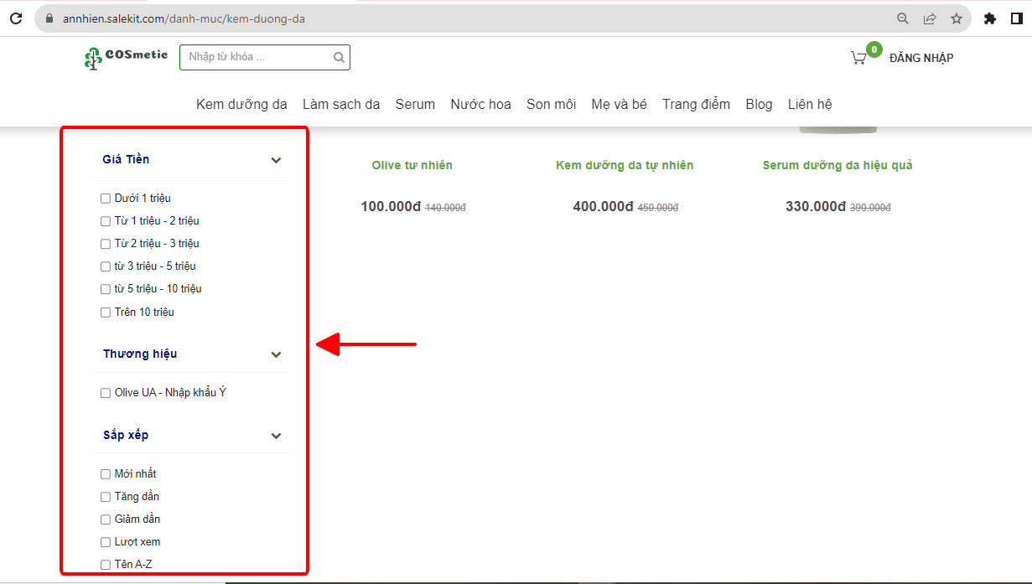1032x584 pixels.
Task: Open the shopping cart icon
Action: point(858,58)
